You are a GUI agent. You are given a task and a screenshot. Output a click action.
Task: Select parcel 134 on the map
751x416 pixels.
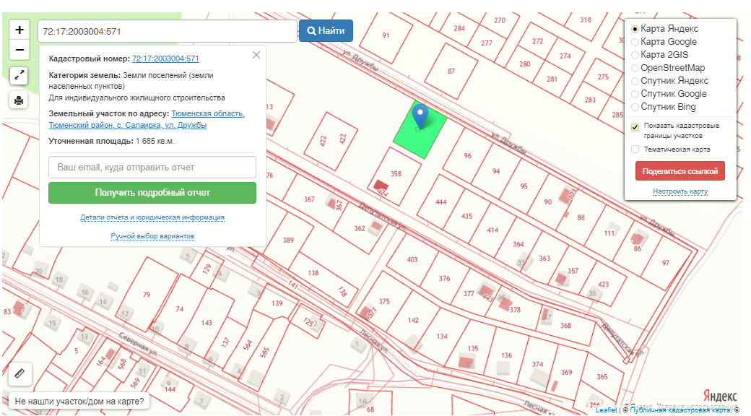click(442, 336)
